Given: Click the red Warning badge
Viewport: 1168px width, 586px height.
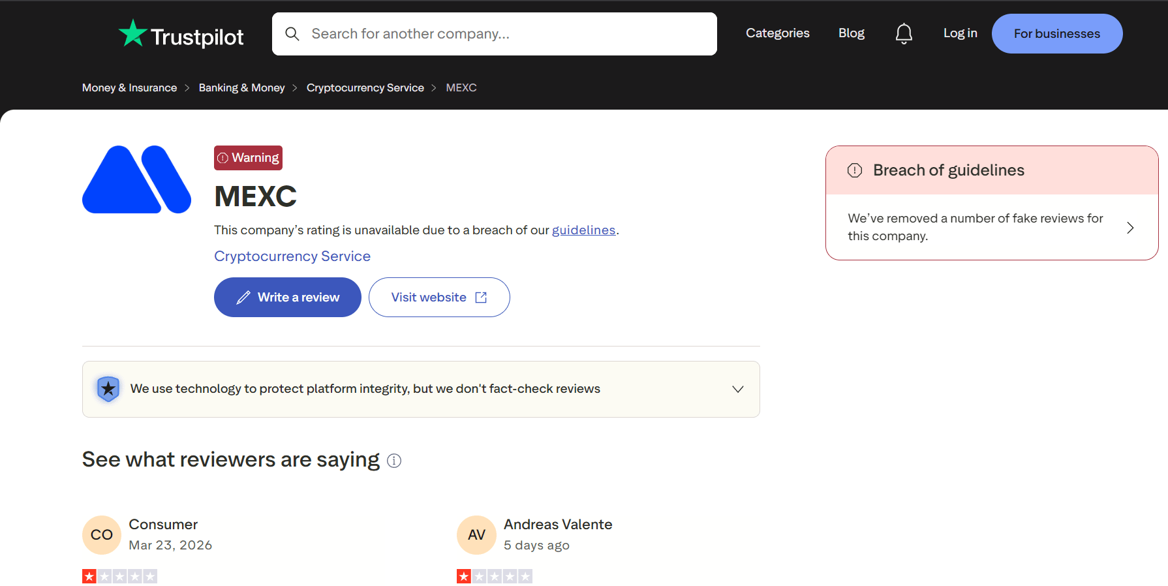Looking at the screenshot, I should 248,158.
